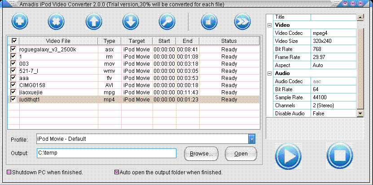Click the remove file X icon

coord(57,22)
